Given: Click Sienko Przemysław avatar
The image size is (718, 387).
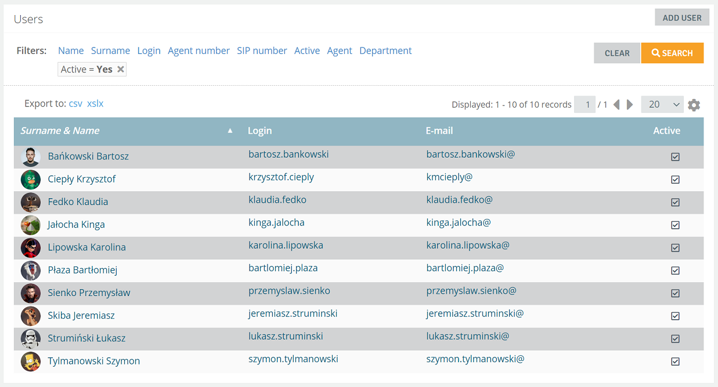Looking at the screenshot, I should point(31,293).
